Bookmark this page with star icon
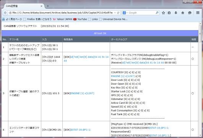Screen dimensions: 203x138 tap(163, 13)
